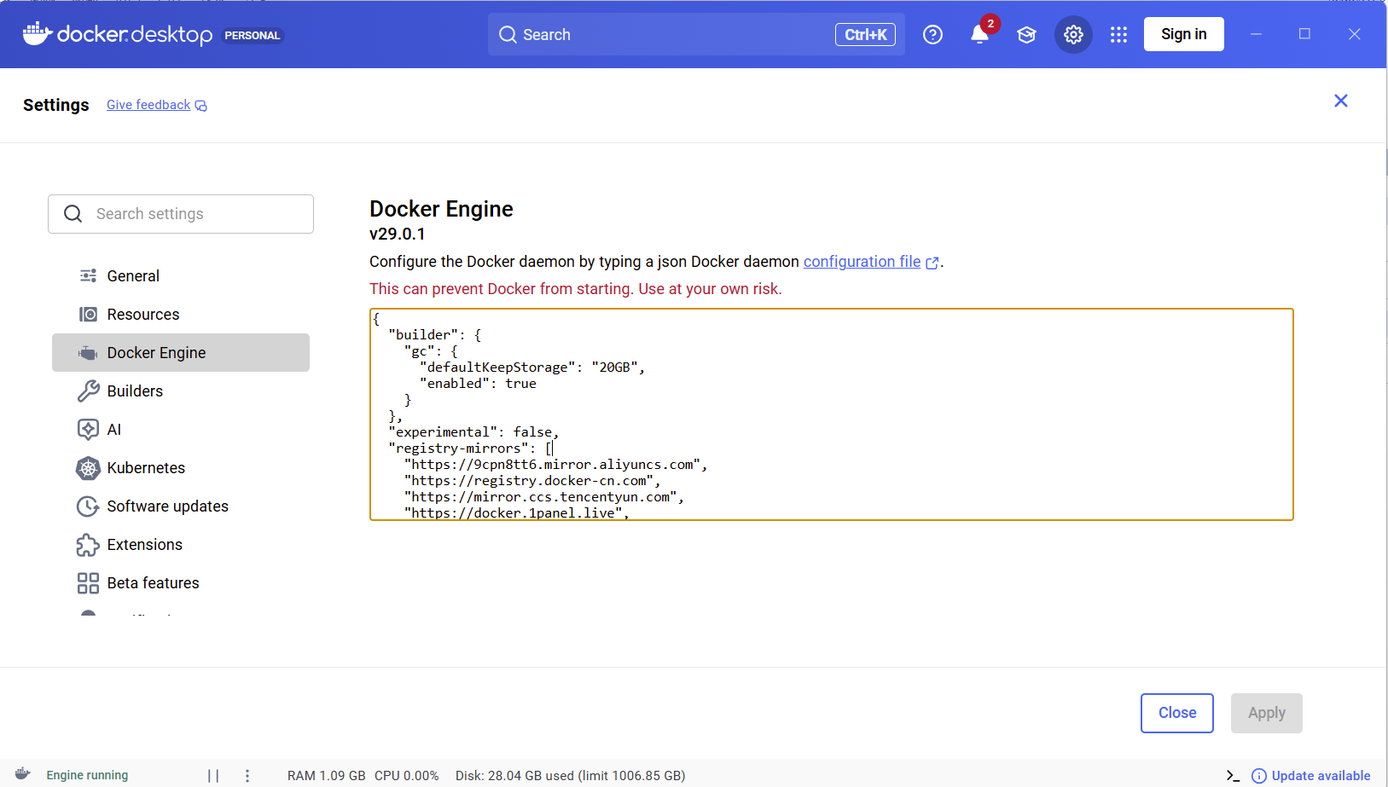This screenshot has width=1388, height=787.
Task: Click the CPU 0.00% status entry
Action: pos(407,776)
